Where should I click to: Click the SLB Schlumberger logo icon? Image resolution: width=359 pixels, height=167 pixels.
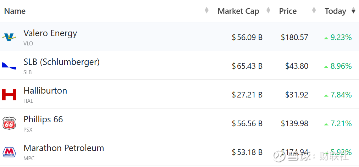pyautogui.click(x=9, y=66)
